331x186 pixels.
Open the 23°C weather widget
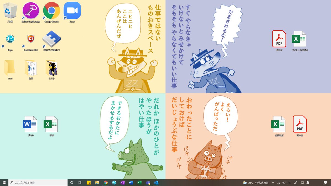pos(256,182)
